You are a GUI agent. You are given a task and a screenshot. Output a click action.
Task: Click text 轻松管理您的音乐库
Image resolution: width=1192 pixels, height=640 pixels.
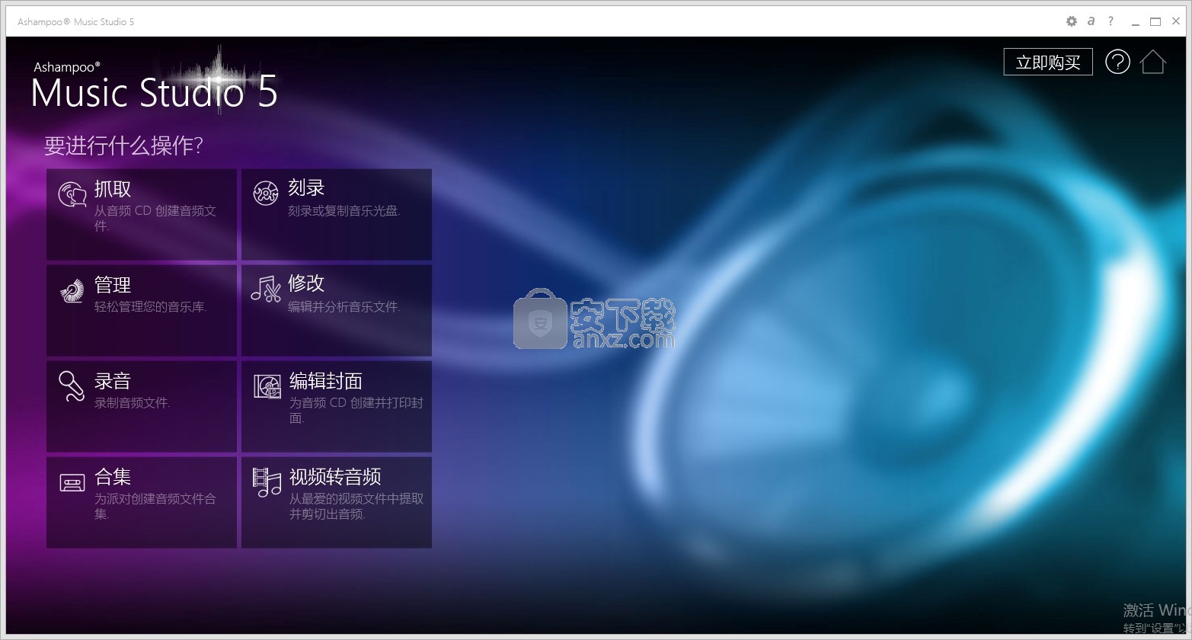(x=151, y=306)
